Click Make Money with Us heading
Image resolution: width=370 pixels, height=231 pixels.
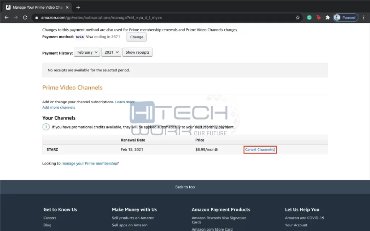tap(134, 210)
